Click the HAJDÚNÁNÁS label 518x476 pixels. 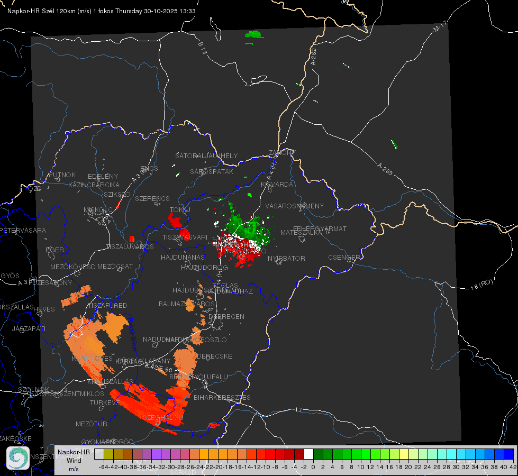click(183, 257)
